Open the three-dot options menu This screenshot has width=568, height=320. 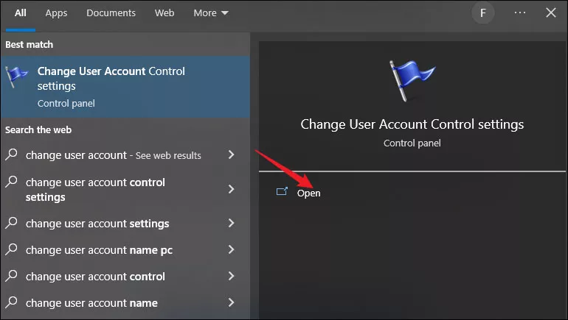tap(520, 13)
